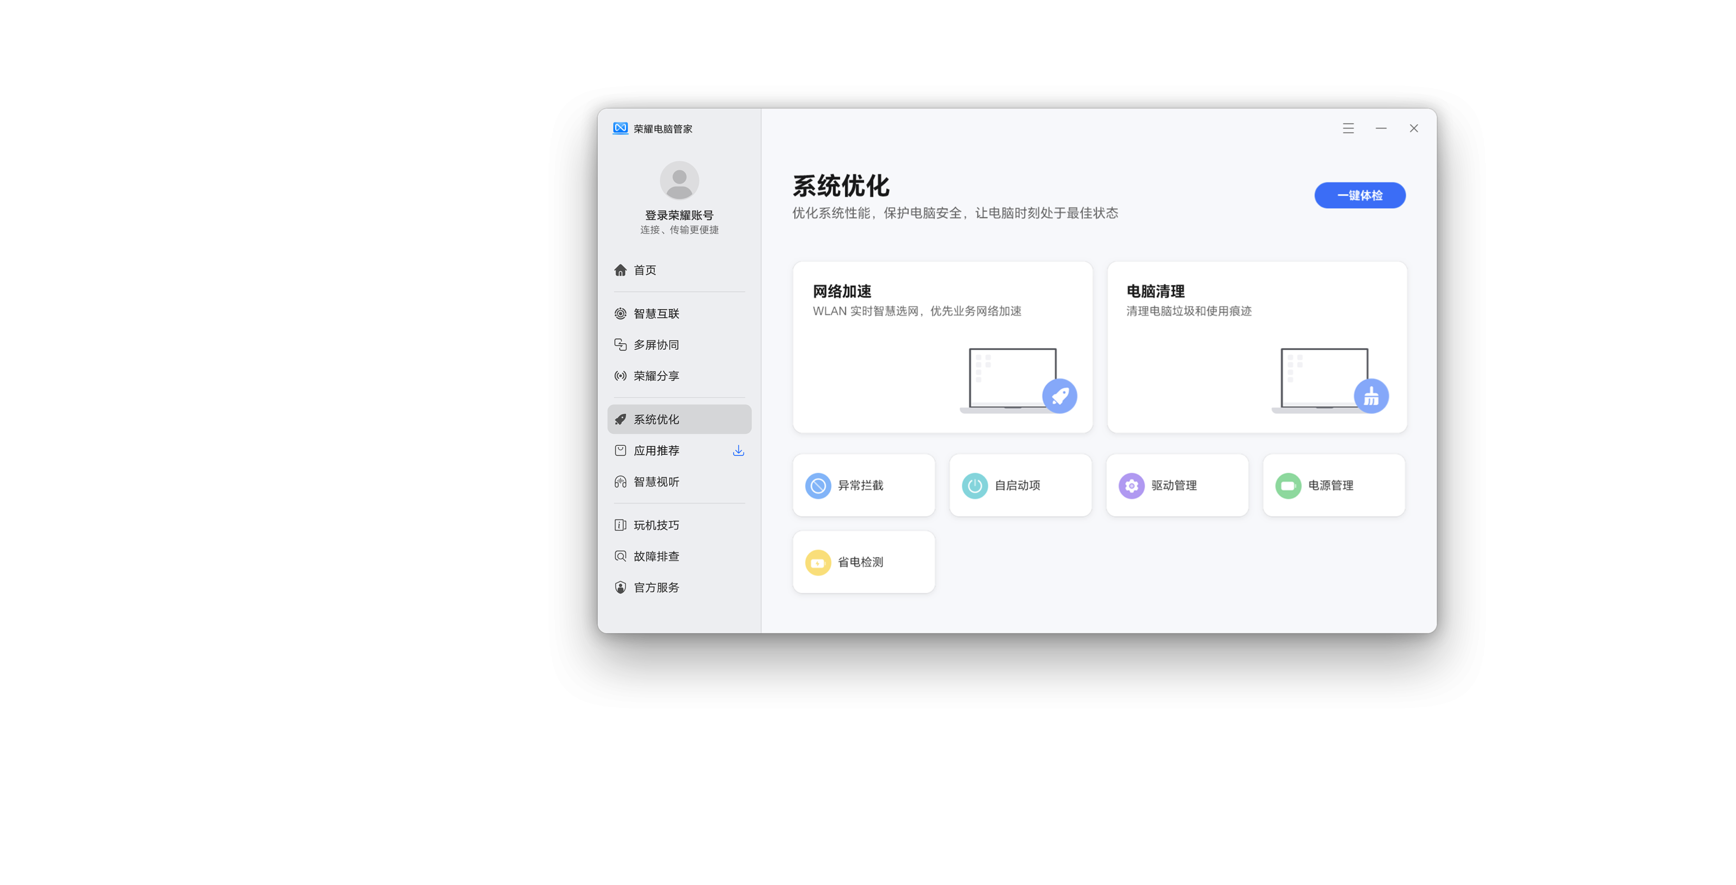The height and width of the screenshot is (885, 1736).
Task: Start 省电检测 power-saving detection
Action: point(864,561)
